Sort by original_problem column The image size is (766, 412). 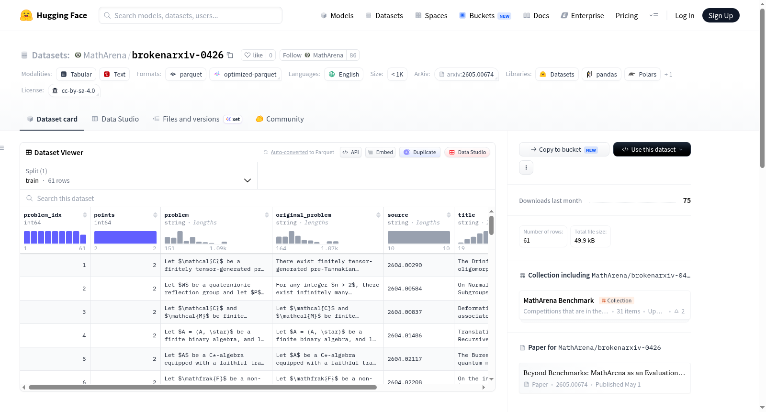coord(378,215)
